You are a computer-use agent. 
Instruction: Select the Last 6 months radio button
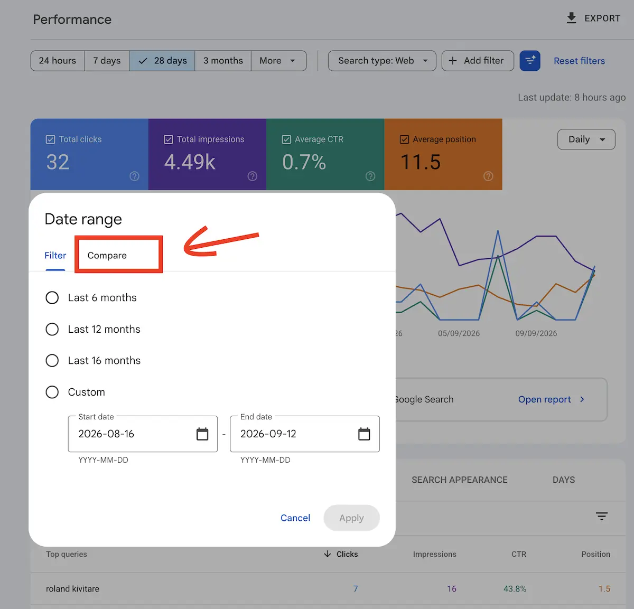point(52,298)
